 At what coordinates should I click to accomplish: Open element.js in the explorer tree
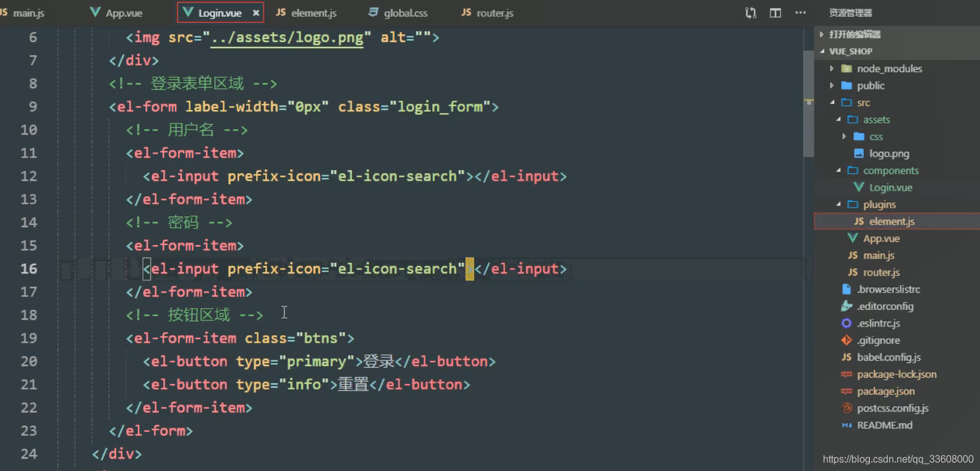[x=892, y=221]
